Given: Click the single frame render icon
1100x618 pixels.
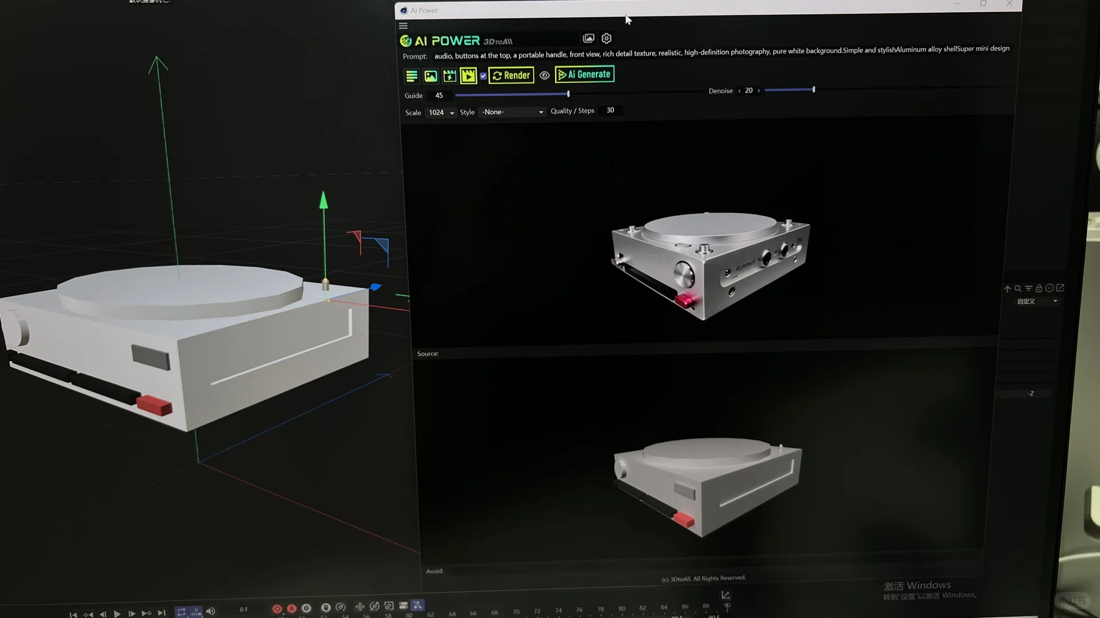Looking at the screenshot, I should tap(450, 76).
